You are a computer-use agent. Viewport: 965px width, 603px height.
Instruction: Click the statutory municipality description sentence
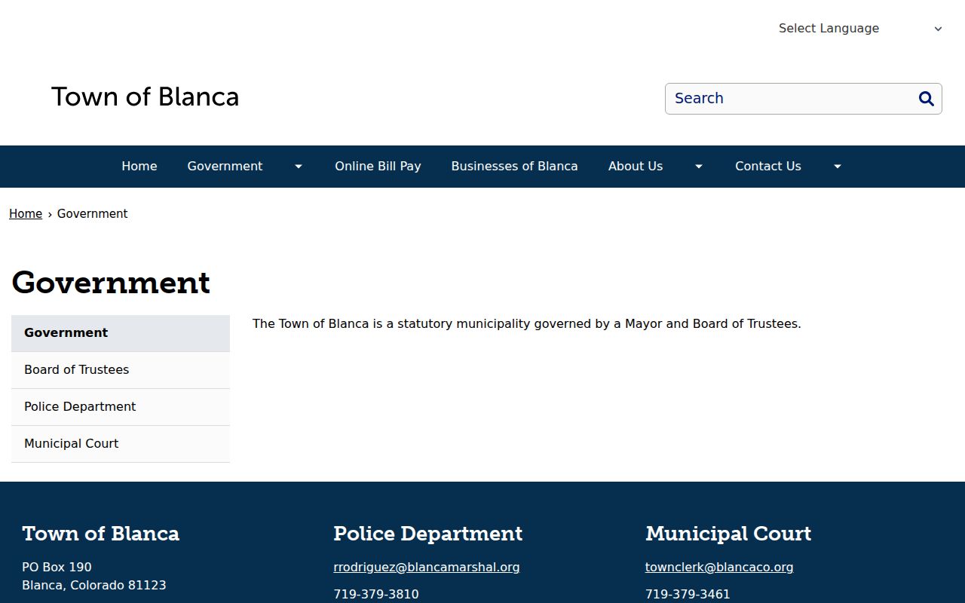527,324
